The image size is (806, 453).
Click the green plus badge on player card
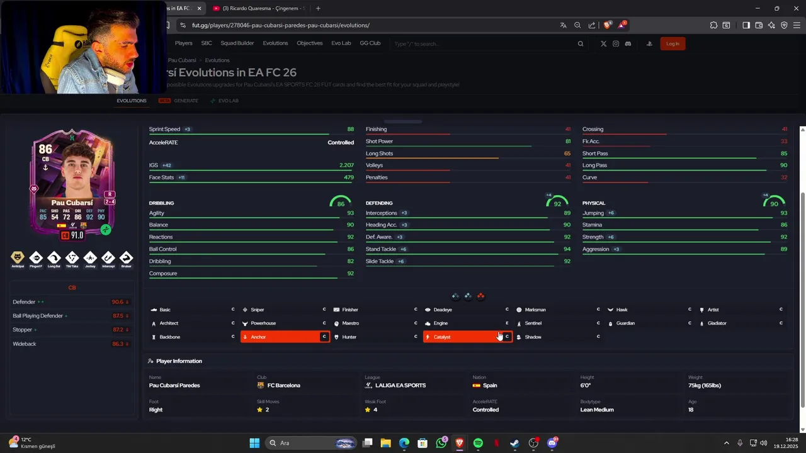pos(106,230)
